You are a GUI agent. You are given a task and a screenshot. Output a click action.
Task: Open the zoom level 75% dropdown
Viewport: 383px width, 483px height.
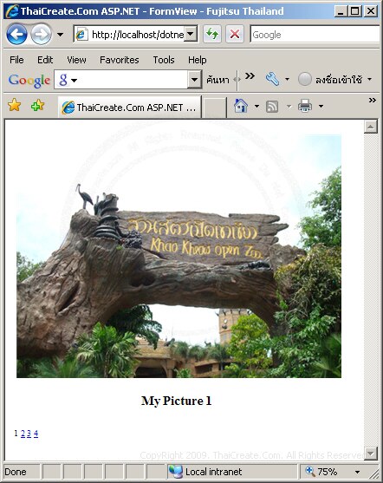point(357,472)
